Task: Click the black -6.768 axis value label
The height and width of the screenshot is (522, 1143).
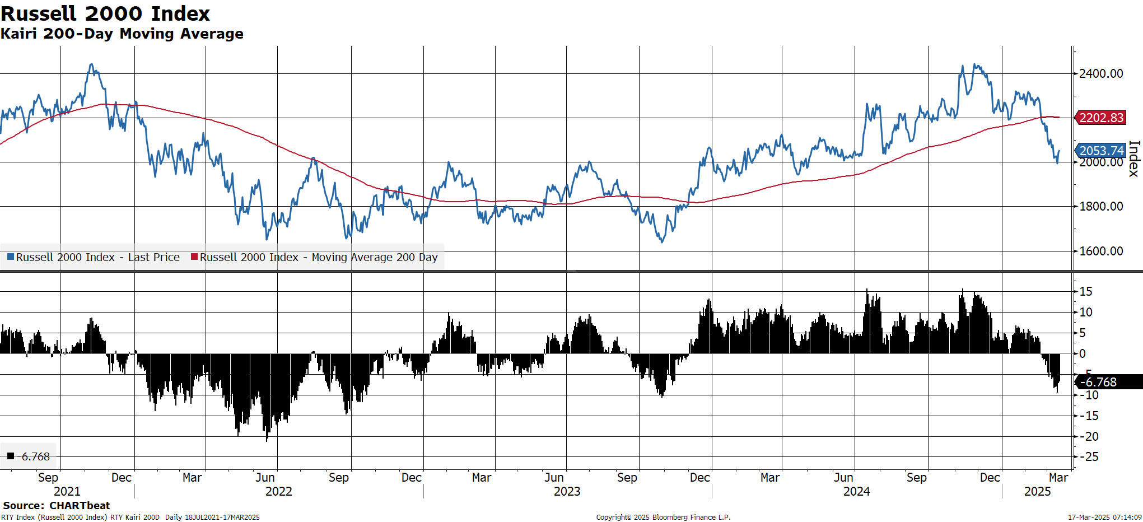Action: 1108,382
